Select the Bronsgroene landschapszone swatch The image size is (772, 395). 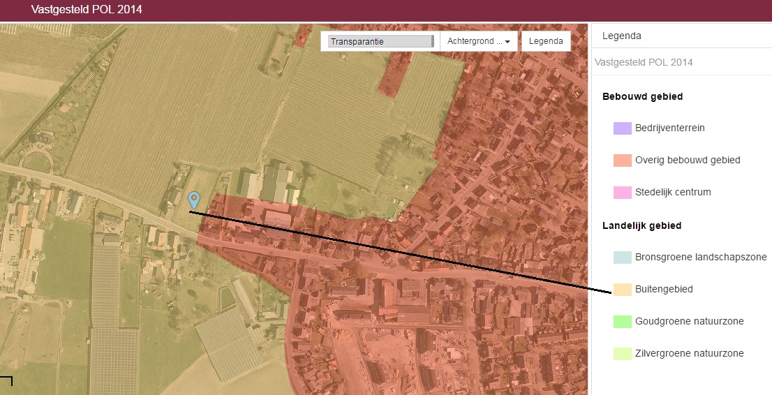[x=622, y=257]
